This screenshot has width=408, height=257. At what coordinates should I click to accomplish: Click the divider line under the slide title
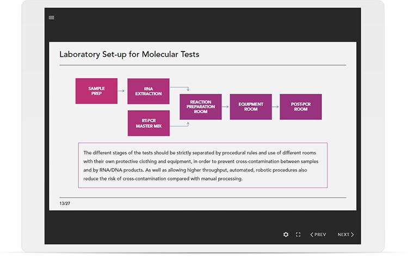(x=203, y=65)
